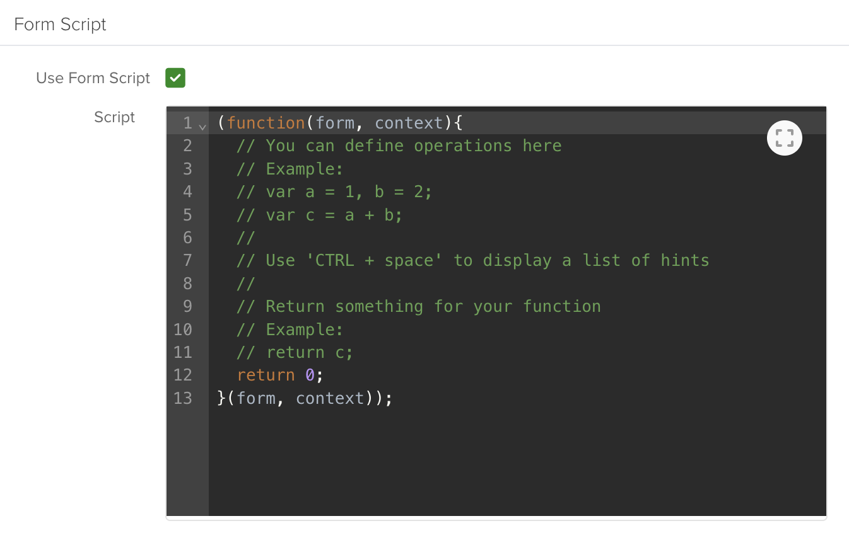Expand script editor to fullscreen
Screen dimensions: 849x533
tap(784, 138)
